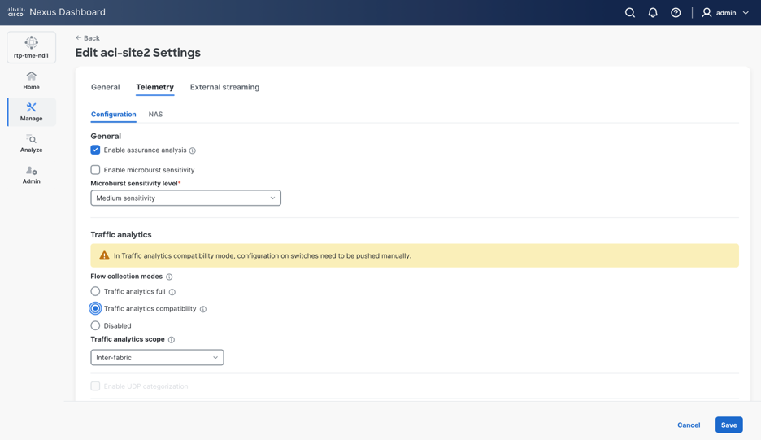Check Enable microburst sensitivity checkbox
This screenshot has width=761, height=440.
click(95, 169)
